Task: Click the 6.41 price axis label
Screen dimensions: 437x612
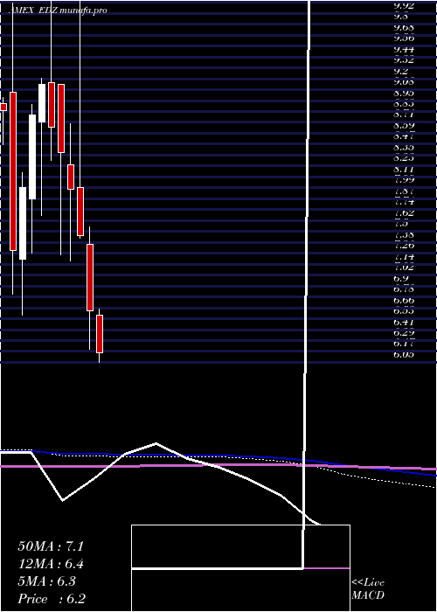Action: point(404,323)
